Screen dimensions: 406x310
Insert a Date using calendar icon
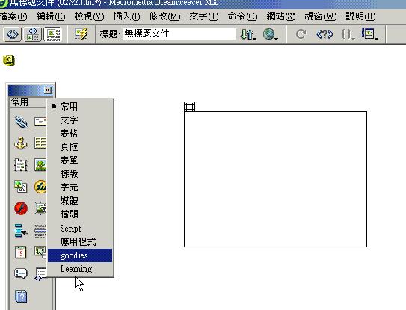[20, 252]
